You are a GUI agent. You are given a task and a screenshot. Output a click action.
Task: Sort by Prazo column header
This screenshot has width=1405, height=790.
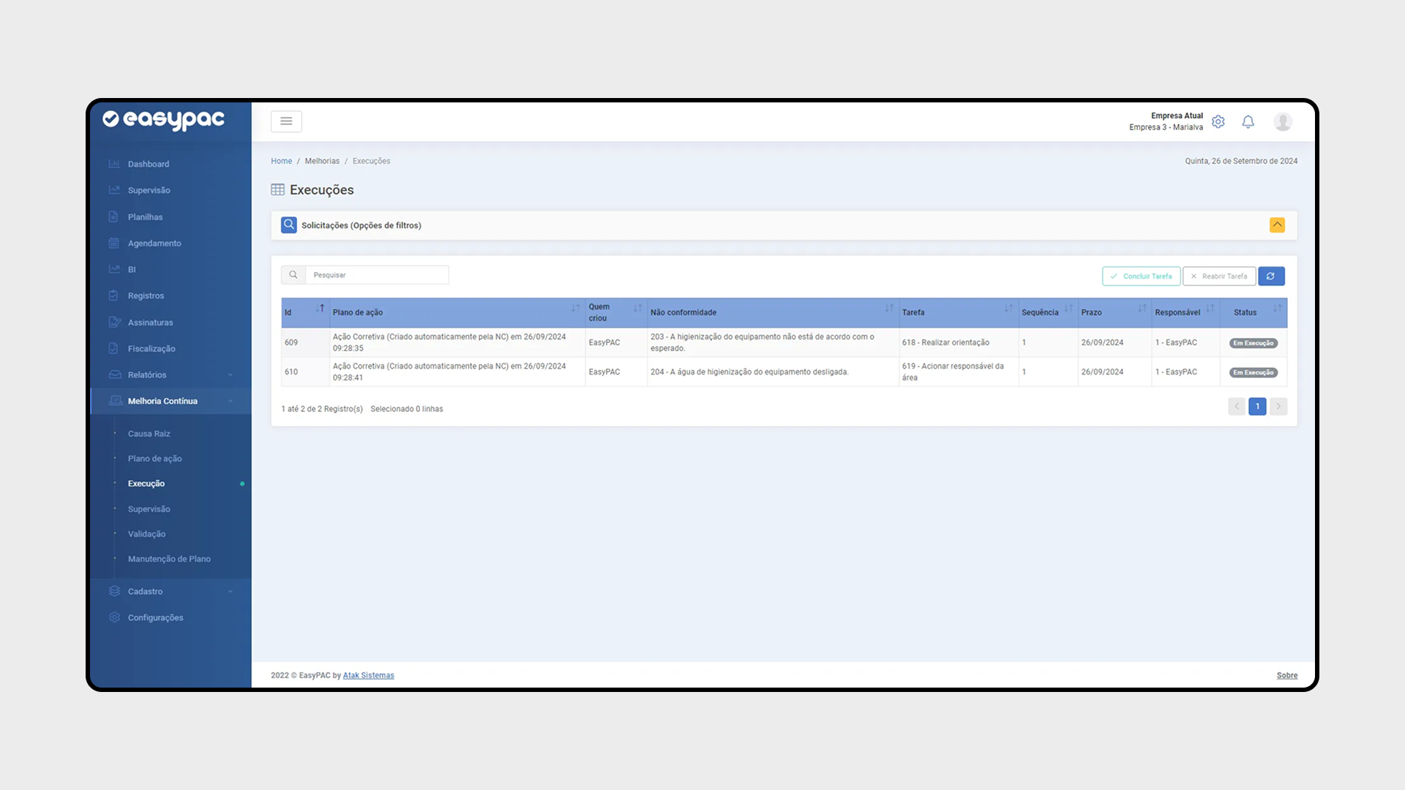click(1114, 312)
